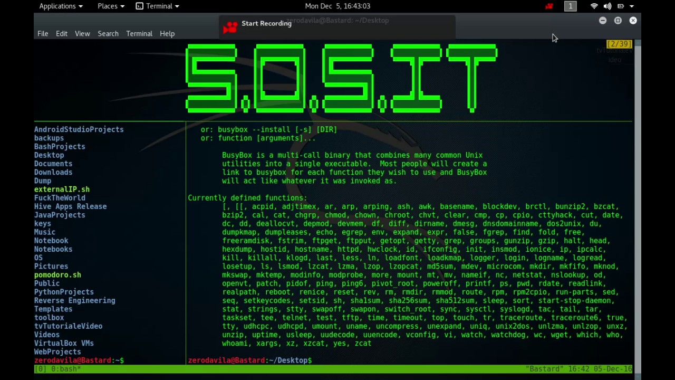This screenshot has width=675, height=380.
Task: Click the volume speaker icon
Action: tap(607, 6)
